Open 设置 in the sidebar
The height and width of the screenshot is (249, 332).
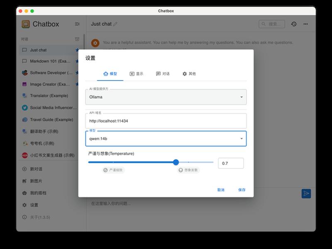[x=49, y=205]
